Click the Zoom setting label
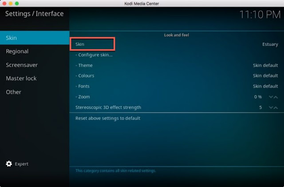The width and height of the screenshot is (284, 187). [x=83, y=97]
